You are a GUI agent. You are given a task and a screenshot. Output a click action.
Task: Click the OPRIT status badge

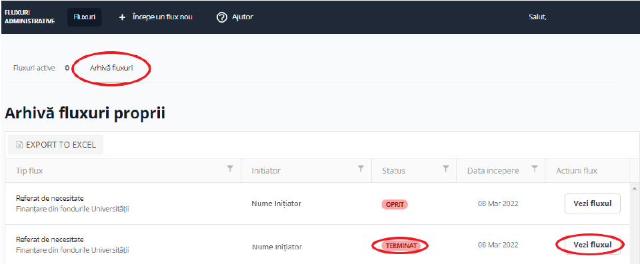pyautogui.click(x=395, y=204)
